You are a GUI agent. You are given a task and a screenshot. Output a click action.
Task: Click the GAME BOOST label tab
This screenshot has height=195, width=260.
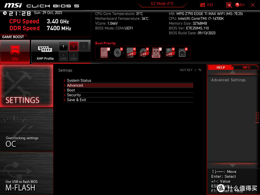pyautogui.click(x=13, y=37)
